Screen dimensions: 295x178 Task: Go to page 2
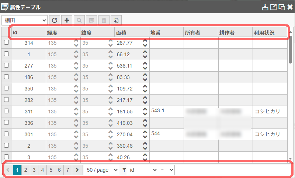25,170
